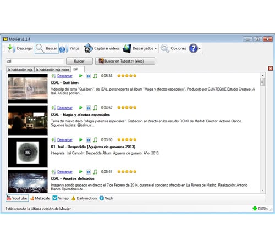Image resolution: width=275 pixels, height=247 pixels.
Task: Click the Buscar search button
Action: point(79,61)
